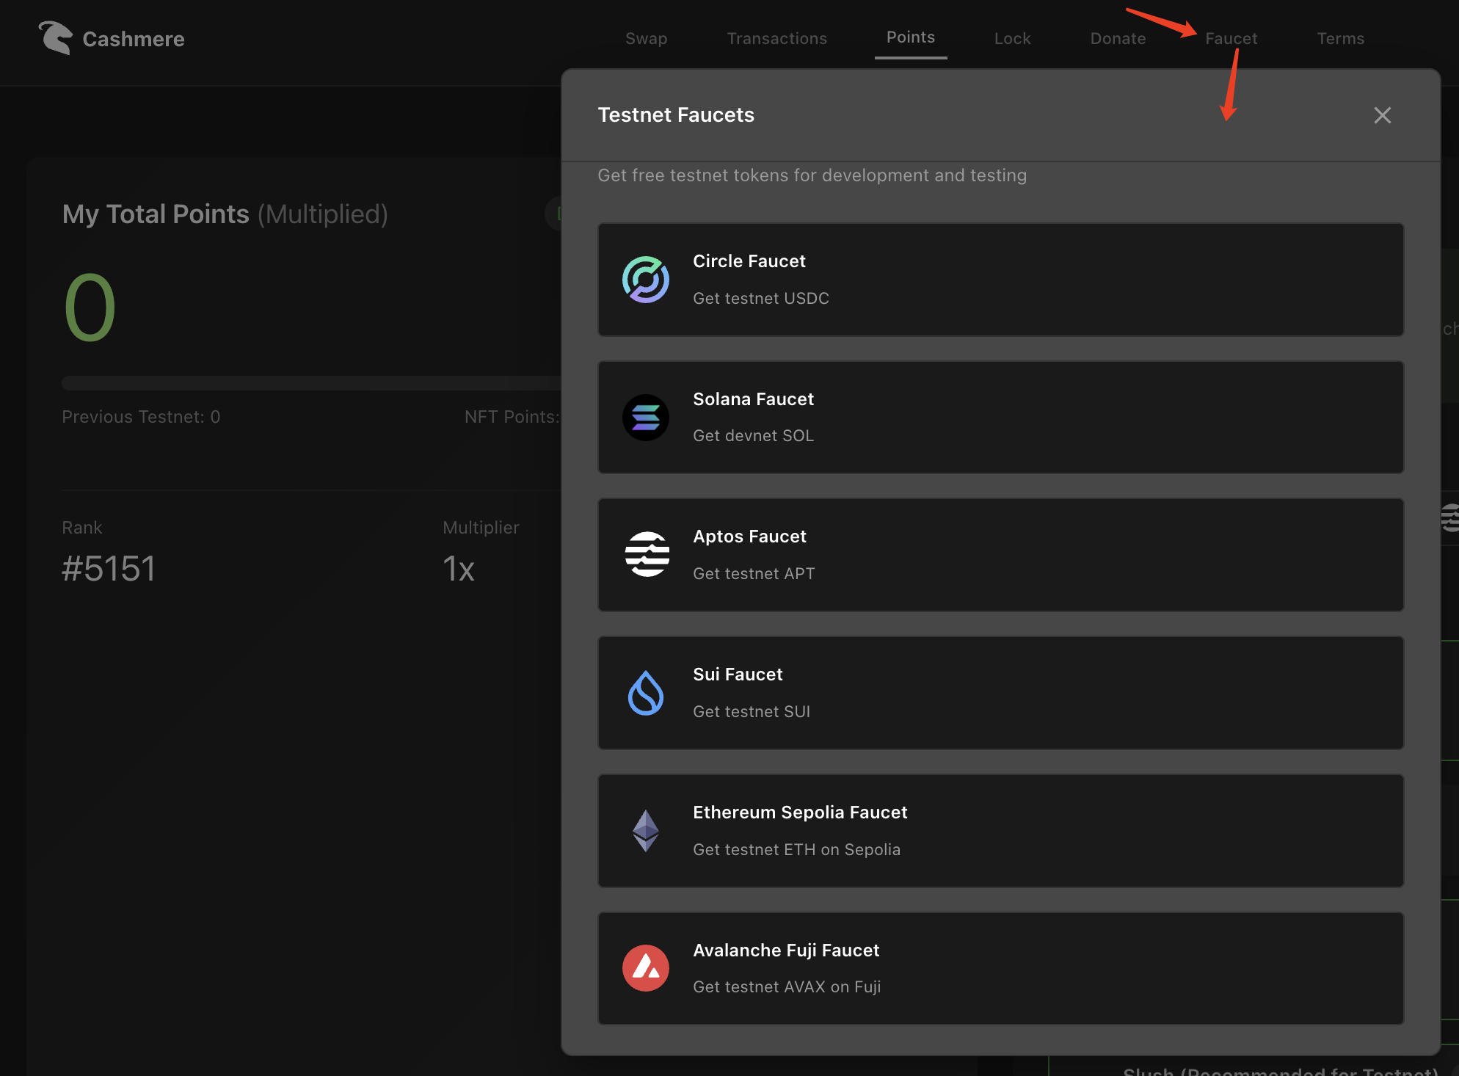Viewport: 1459px width, 1076px height.
Task: Open the Transactions page
Action: click(x=777, y=38)
